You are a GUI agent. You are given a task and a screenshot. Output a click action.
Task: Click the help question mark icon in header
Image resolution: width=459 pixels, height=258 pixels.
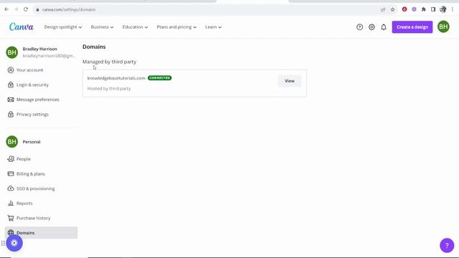point(359,27)
